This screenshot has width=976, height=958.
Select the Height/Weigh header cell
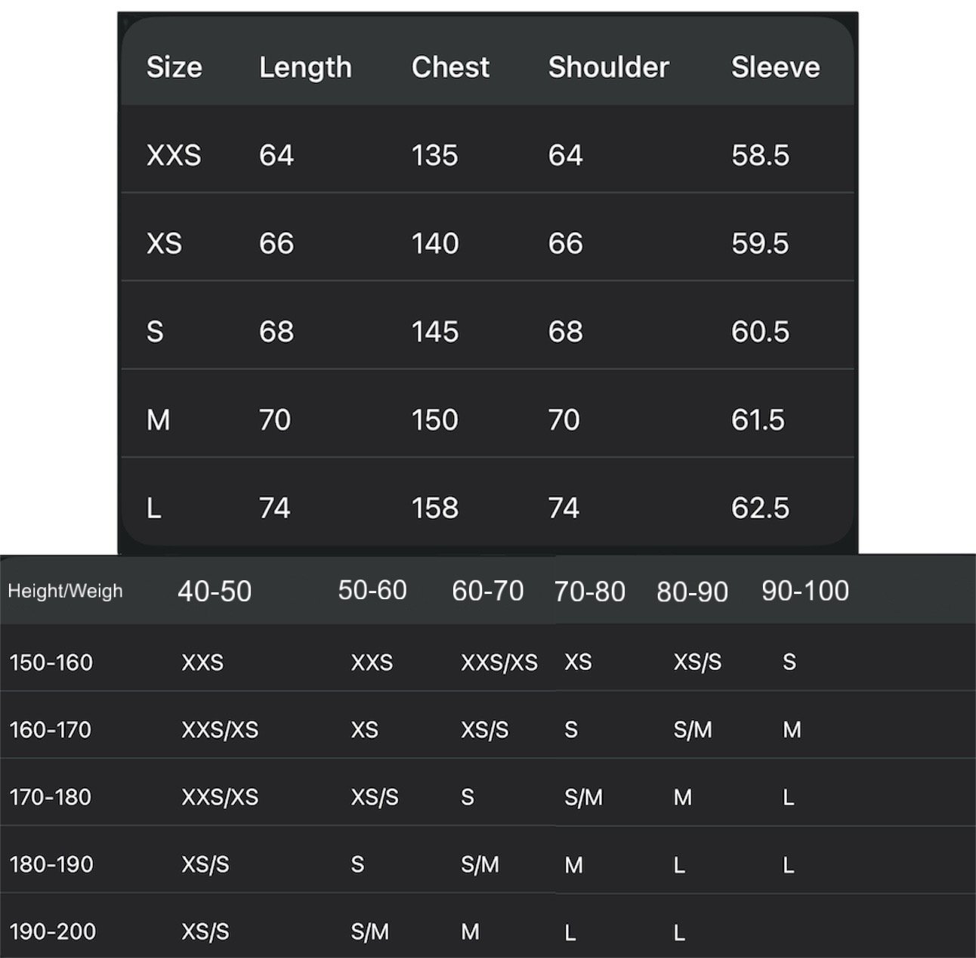point(65,591)
